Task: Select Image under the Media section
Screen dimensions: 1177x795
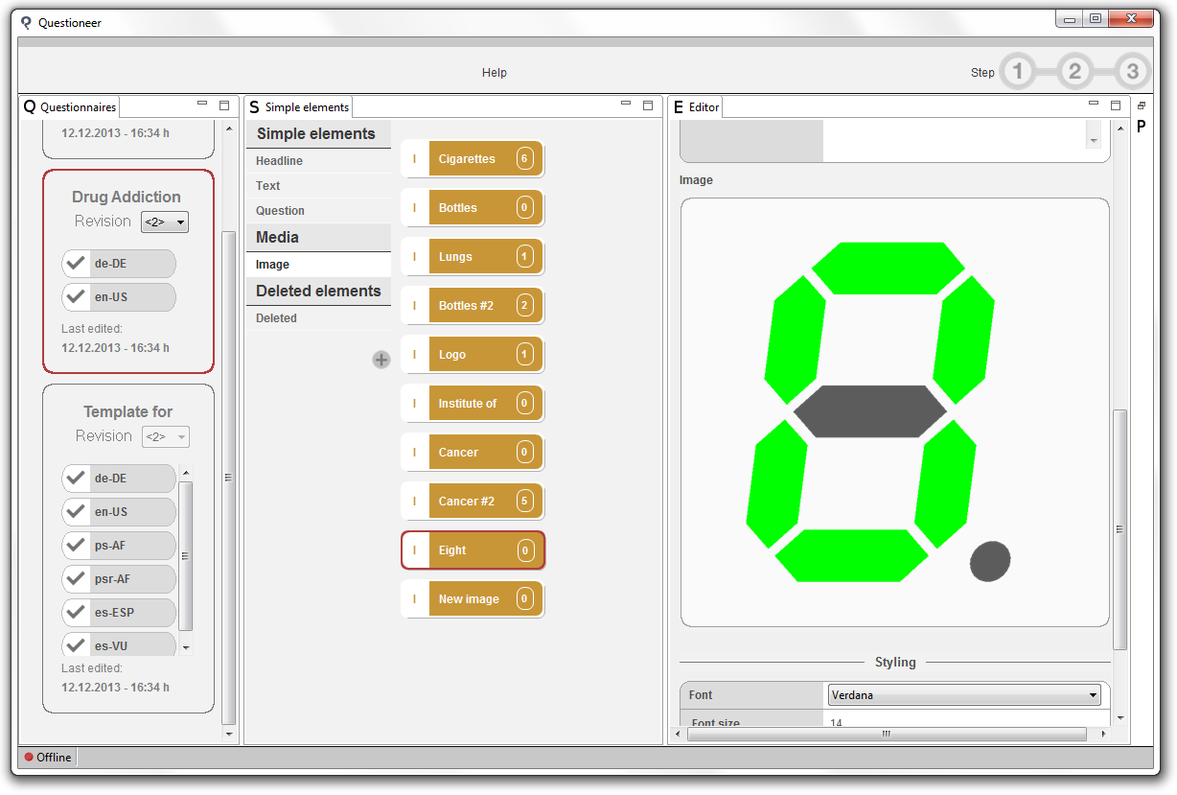Action: coord(318,265)
